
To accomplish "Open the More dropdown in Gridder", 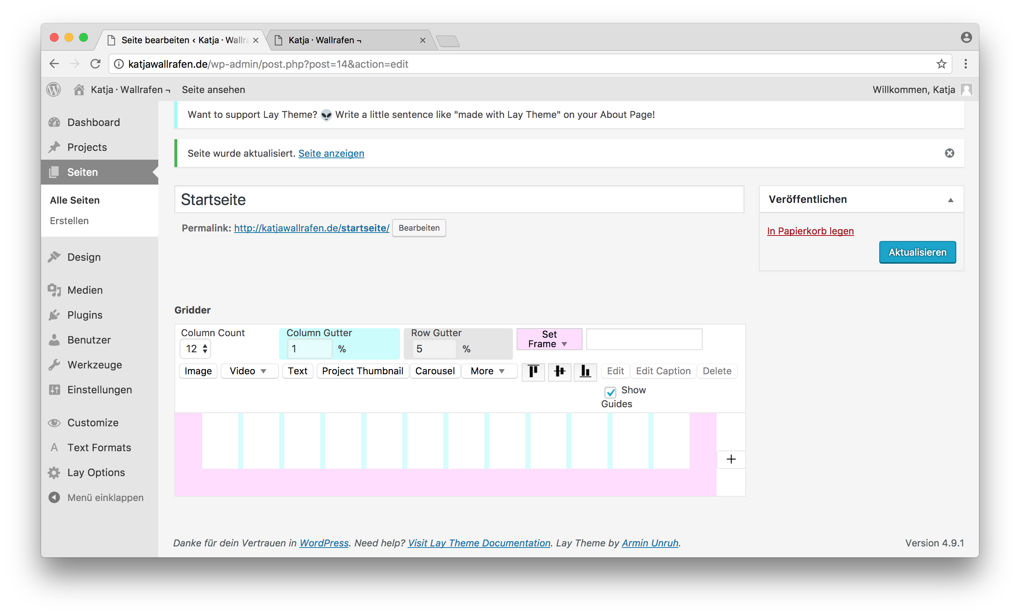I will pos(488,371).
